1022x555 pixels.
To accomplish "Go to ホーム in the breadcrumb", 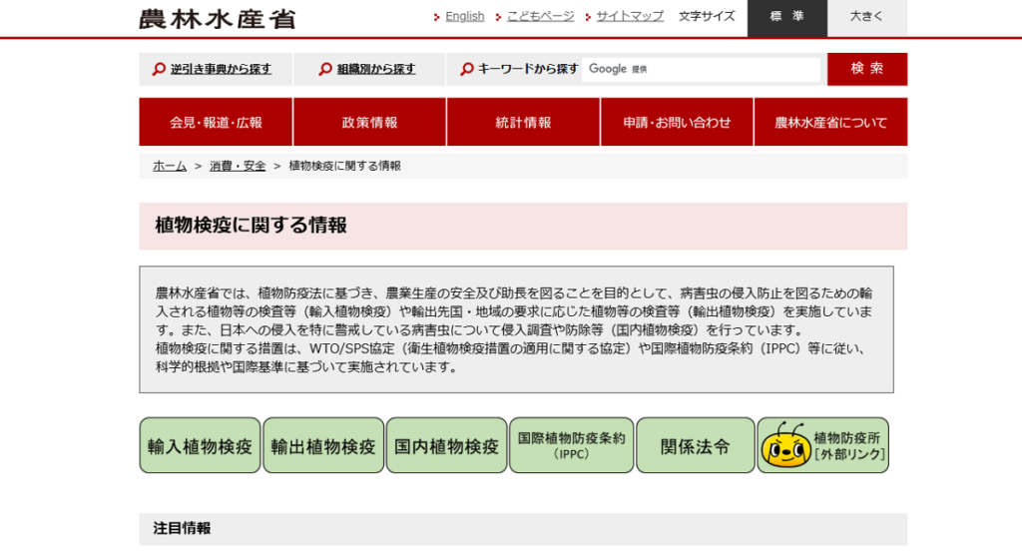I will pos(170,166).
